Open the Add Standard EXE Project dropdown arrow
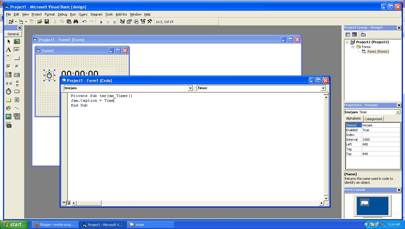Viewport: 405px width, 229px height. [x=16, y=21]
